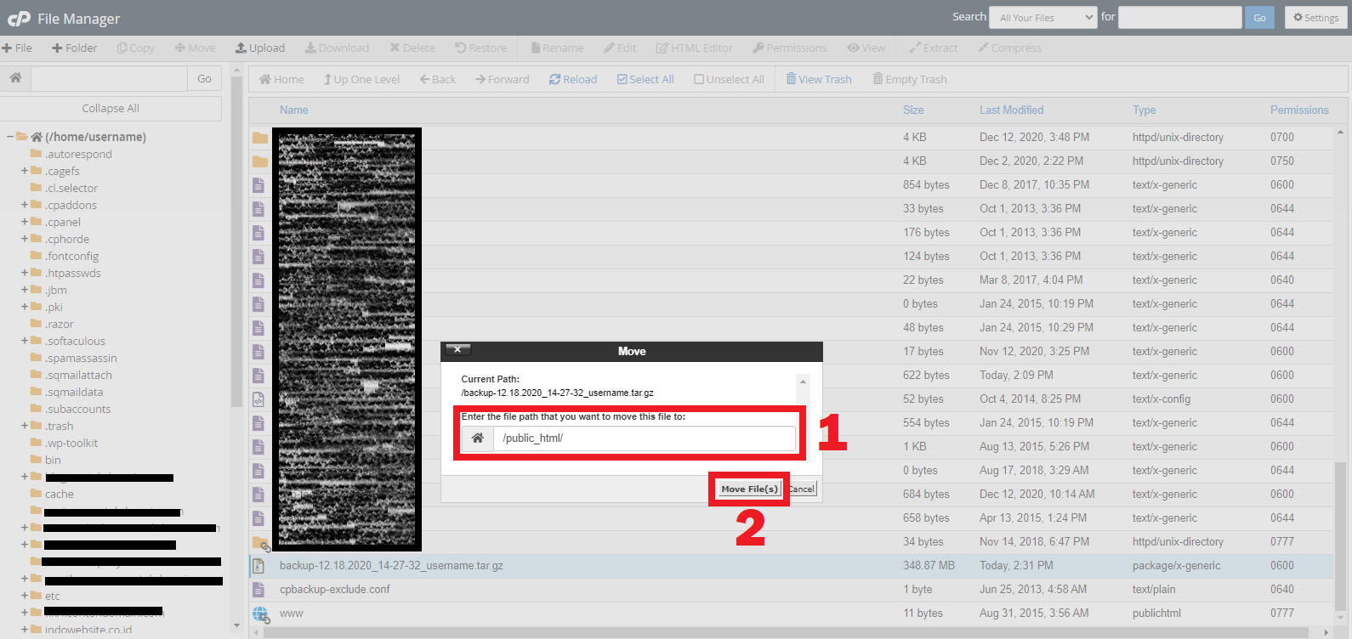The height and width of the screenshot is (639, 1352).
Task: Open Settings with gear icon
Action: (x=1316, y=17)
